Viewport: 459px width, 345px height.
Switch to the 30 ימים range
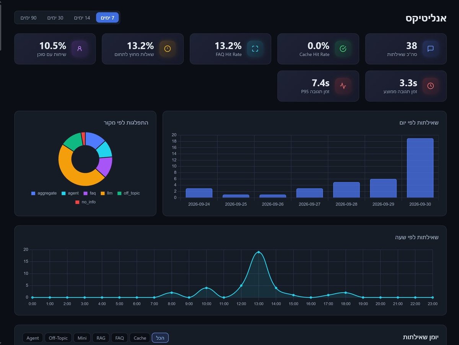(55, 18)
